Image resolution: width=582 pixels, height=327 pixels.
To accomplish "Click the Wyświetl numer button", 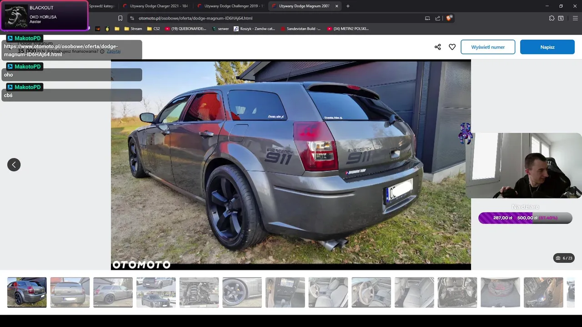I will pos(488,47).
